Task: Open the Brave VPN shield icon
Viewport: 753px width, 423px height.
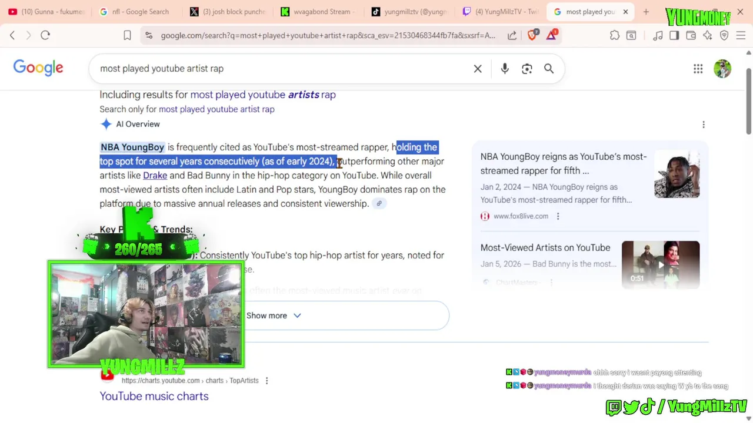Action: 724,36
